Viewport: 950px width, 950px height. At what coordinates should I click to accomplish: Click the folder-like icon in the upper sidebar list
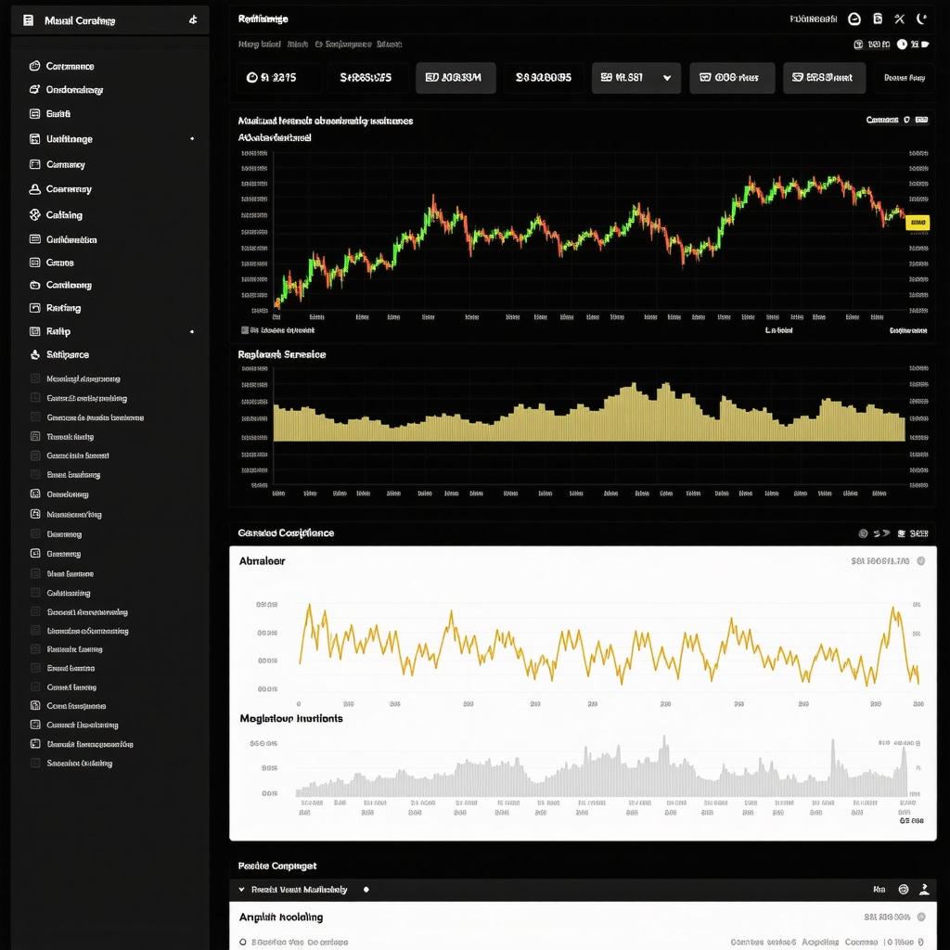point(34,285)
